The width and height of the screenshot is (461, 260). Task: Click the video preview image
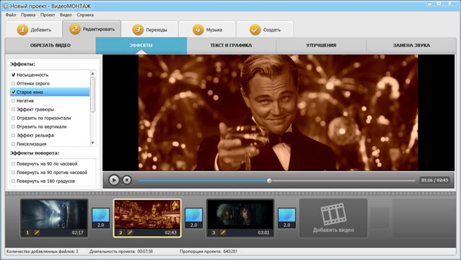coord(278,113)
